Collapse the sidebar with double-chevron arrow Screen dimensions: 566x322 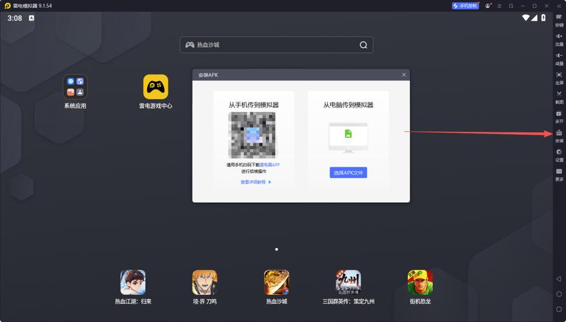[x=559, y=6]
